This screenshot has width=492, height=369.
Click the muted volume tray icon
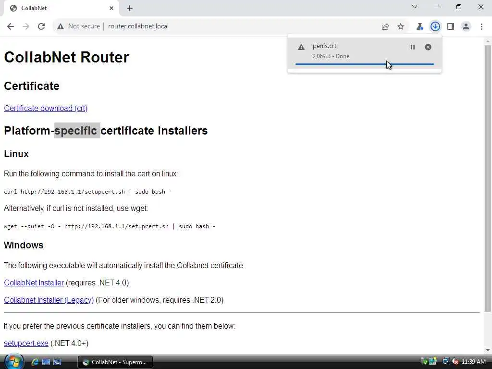click(x=455, y=362)
